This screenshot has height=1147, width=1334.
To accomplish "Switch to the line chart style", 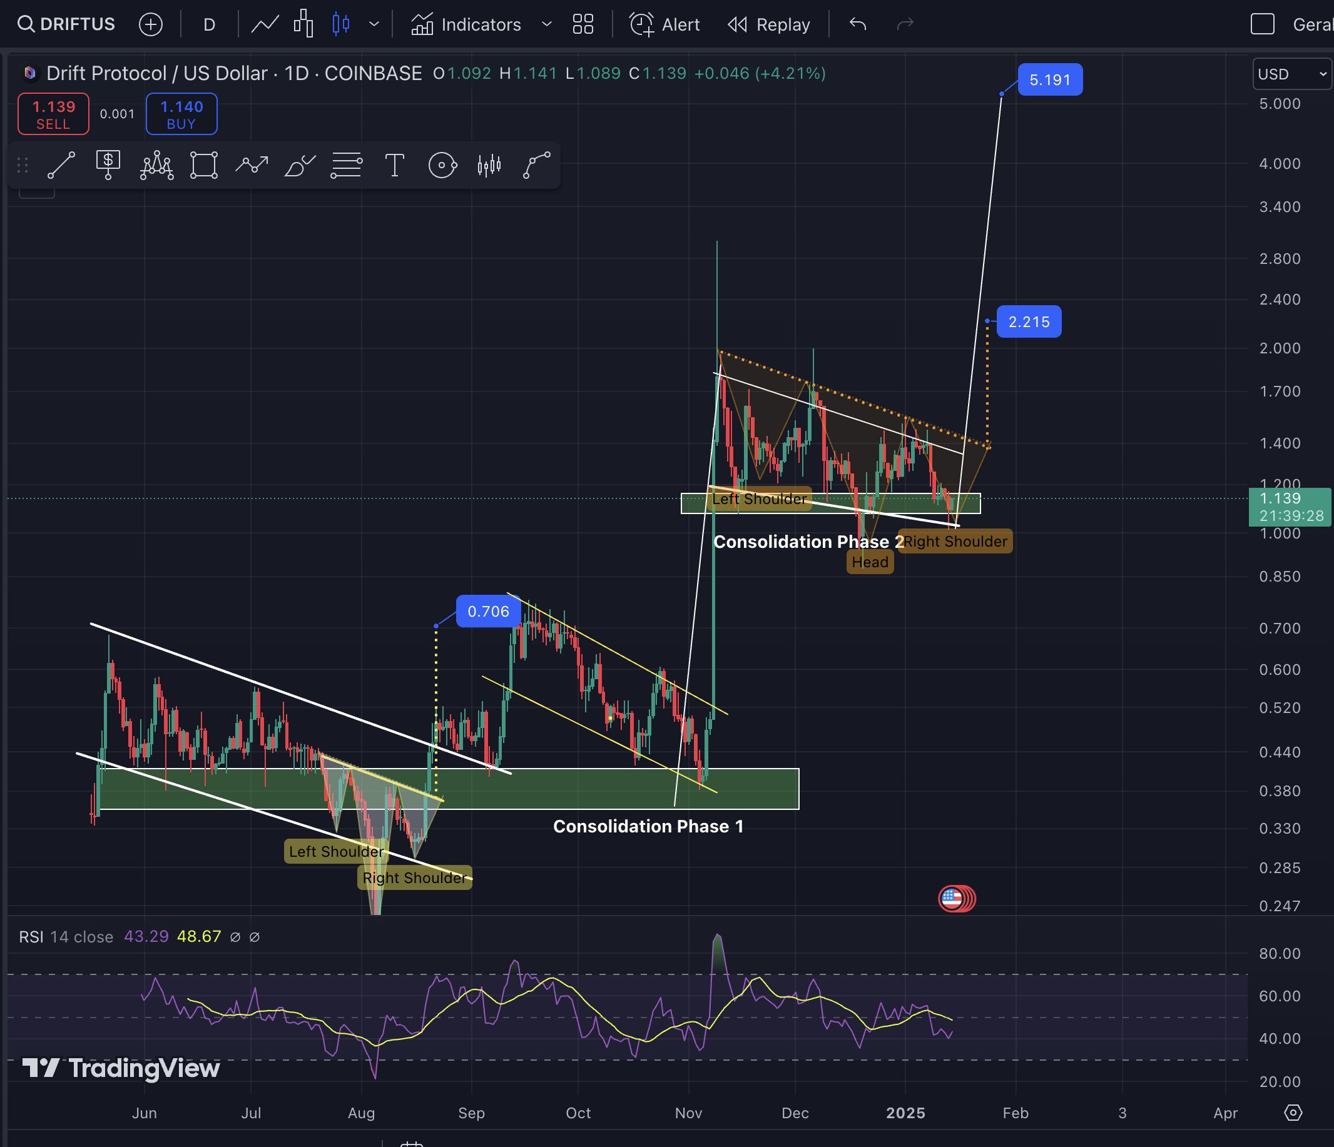I will [265, 24].
